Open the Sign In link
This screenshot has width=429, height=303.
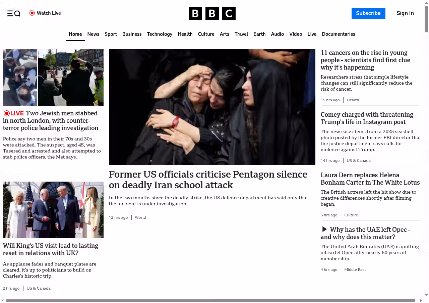coord(405,13)
